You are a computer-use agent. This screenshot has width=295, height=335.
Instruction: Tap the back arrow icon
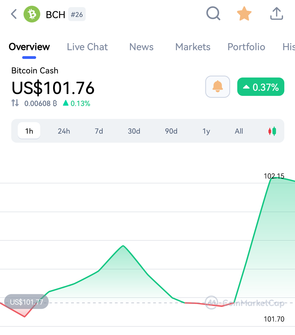click(x=14, y=14)
